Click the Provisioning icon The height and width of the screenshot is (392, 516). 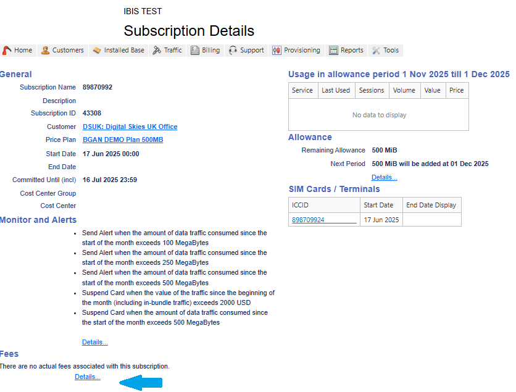(277, 51)
